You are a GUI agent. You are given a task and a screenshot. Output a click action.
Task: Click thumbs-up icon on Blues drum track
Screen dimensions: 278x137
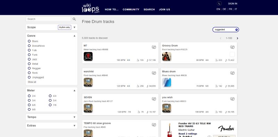(216, 86)
